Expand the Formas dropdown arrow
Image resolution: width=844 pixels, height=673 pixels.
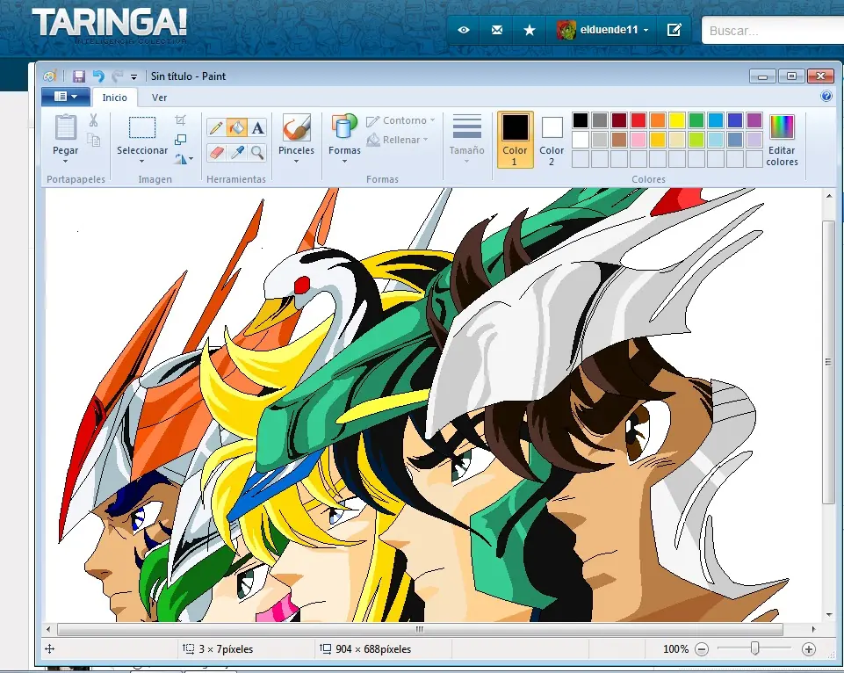click(x=344, y=162)
